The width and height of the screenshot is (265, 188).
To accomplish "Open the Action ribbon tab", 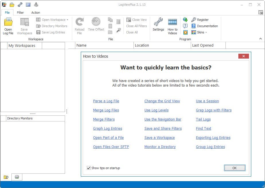I will click(x=36, y=13).
